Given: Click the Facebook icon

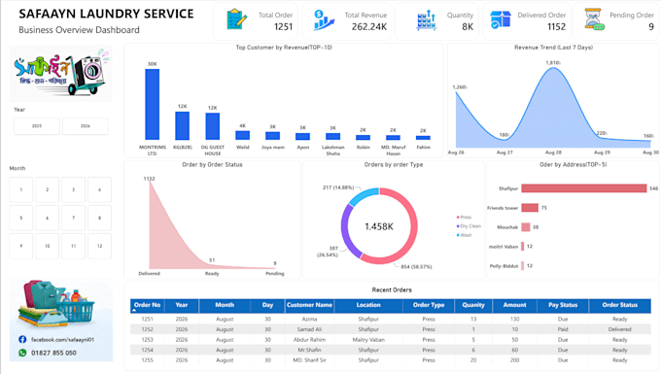Looking at the screenshot, I should pyautogui.click(x=22, y=339).
